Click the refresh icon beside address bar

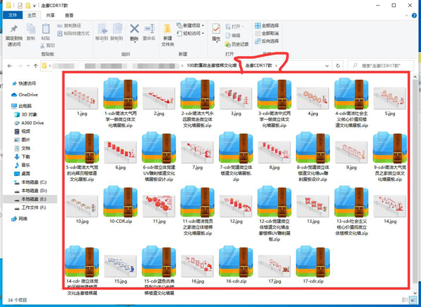[x=338, y=66]
